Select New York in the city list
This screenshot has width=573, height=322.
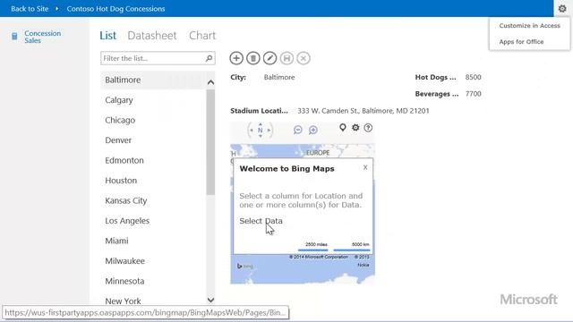[x=153, y=301]
